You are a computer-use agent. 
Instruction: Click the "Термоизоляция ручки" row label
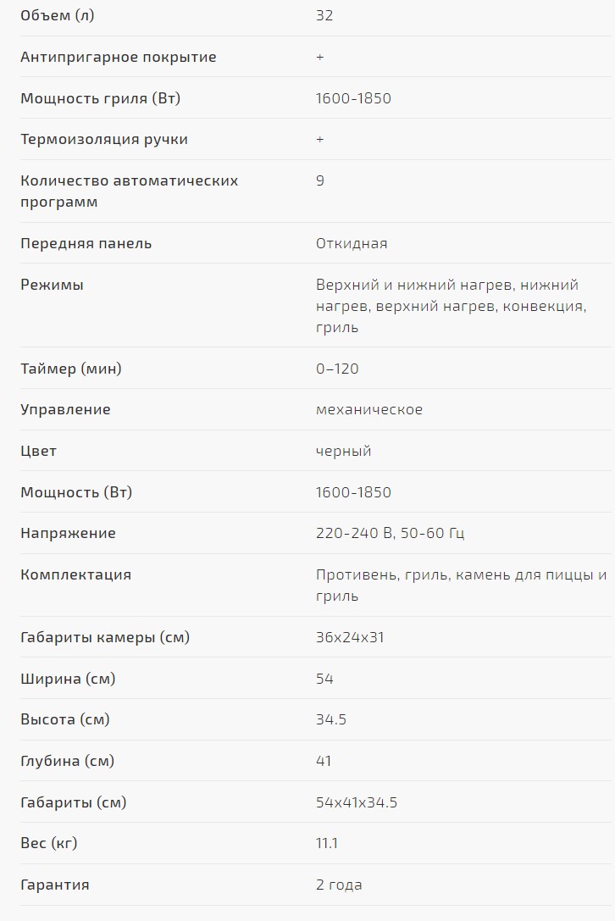(104, 140)
